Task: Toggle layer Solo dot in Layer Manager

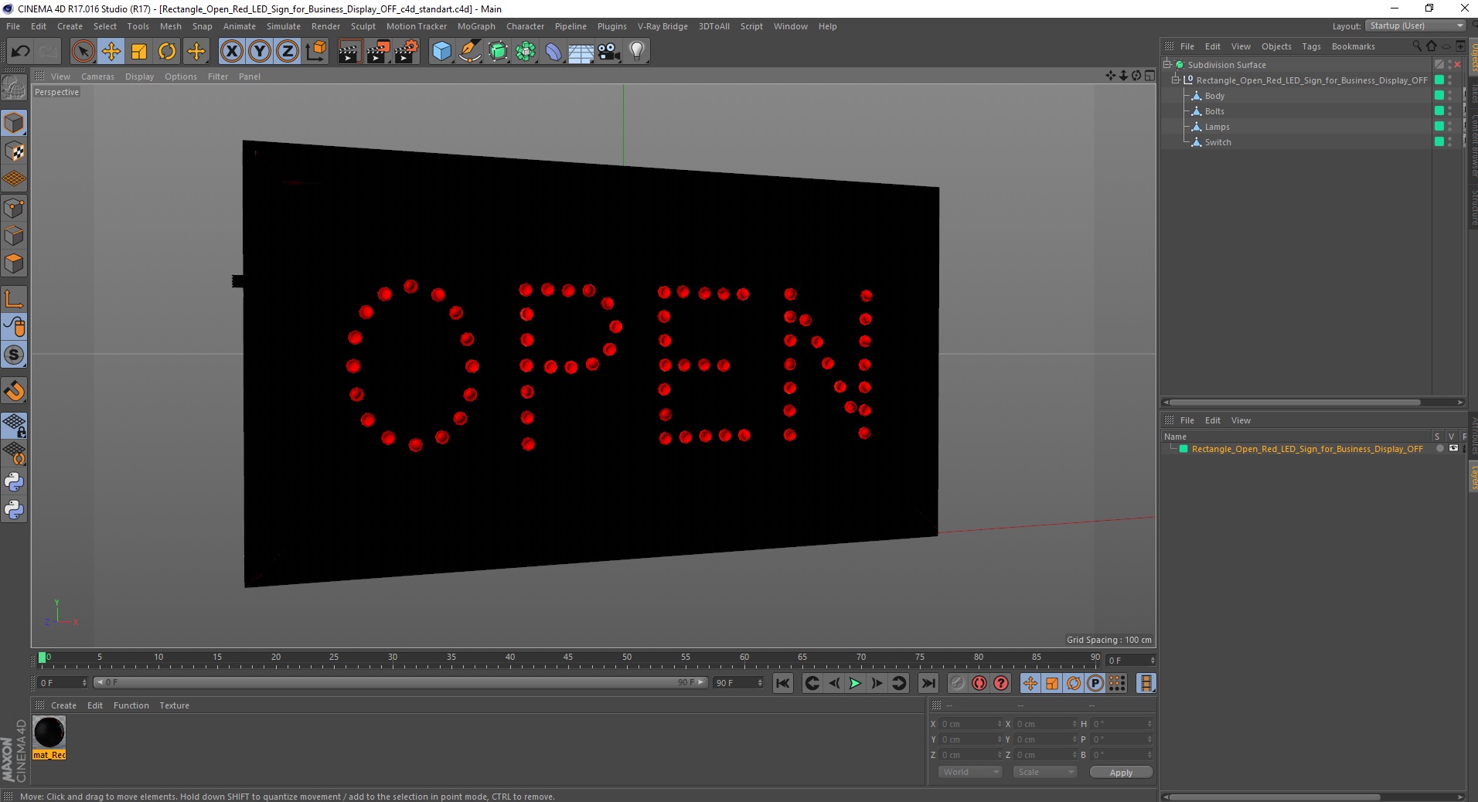Action: click(x=1439, y=449)
